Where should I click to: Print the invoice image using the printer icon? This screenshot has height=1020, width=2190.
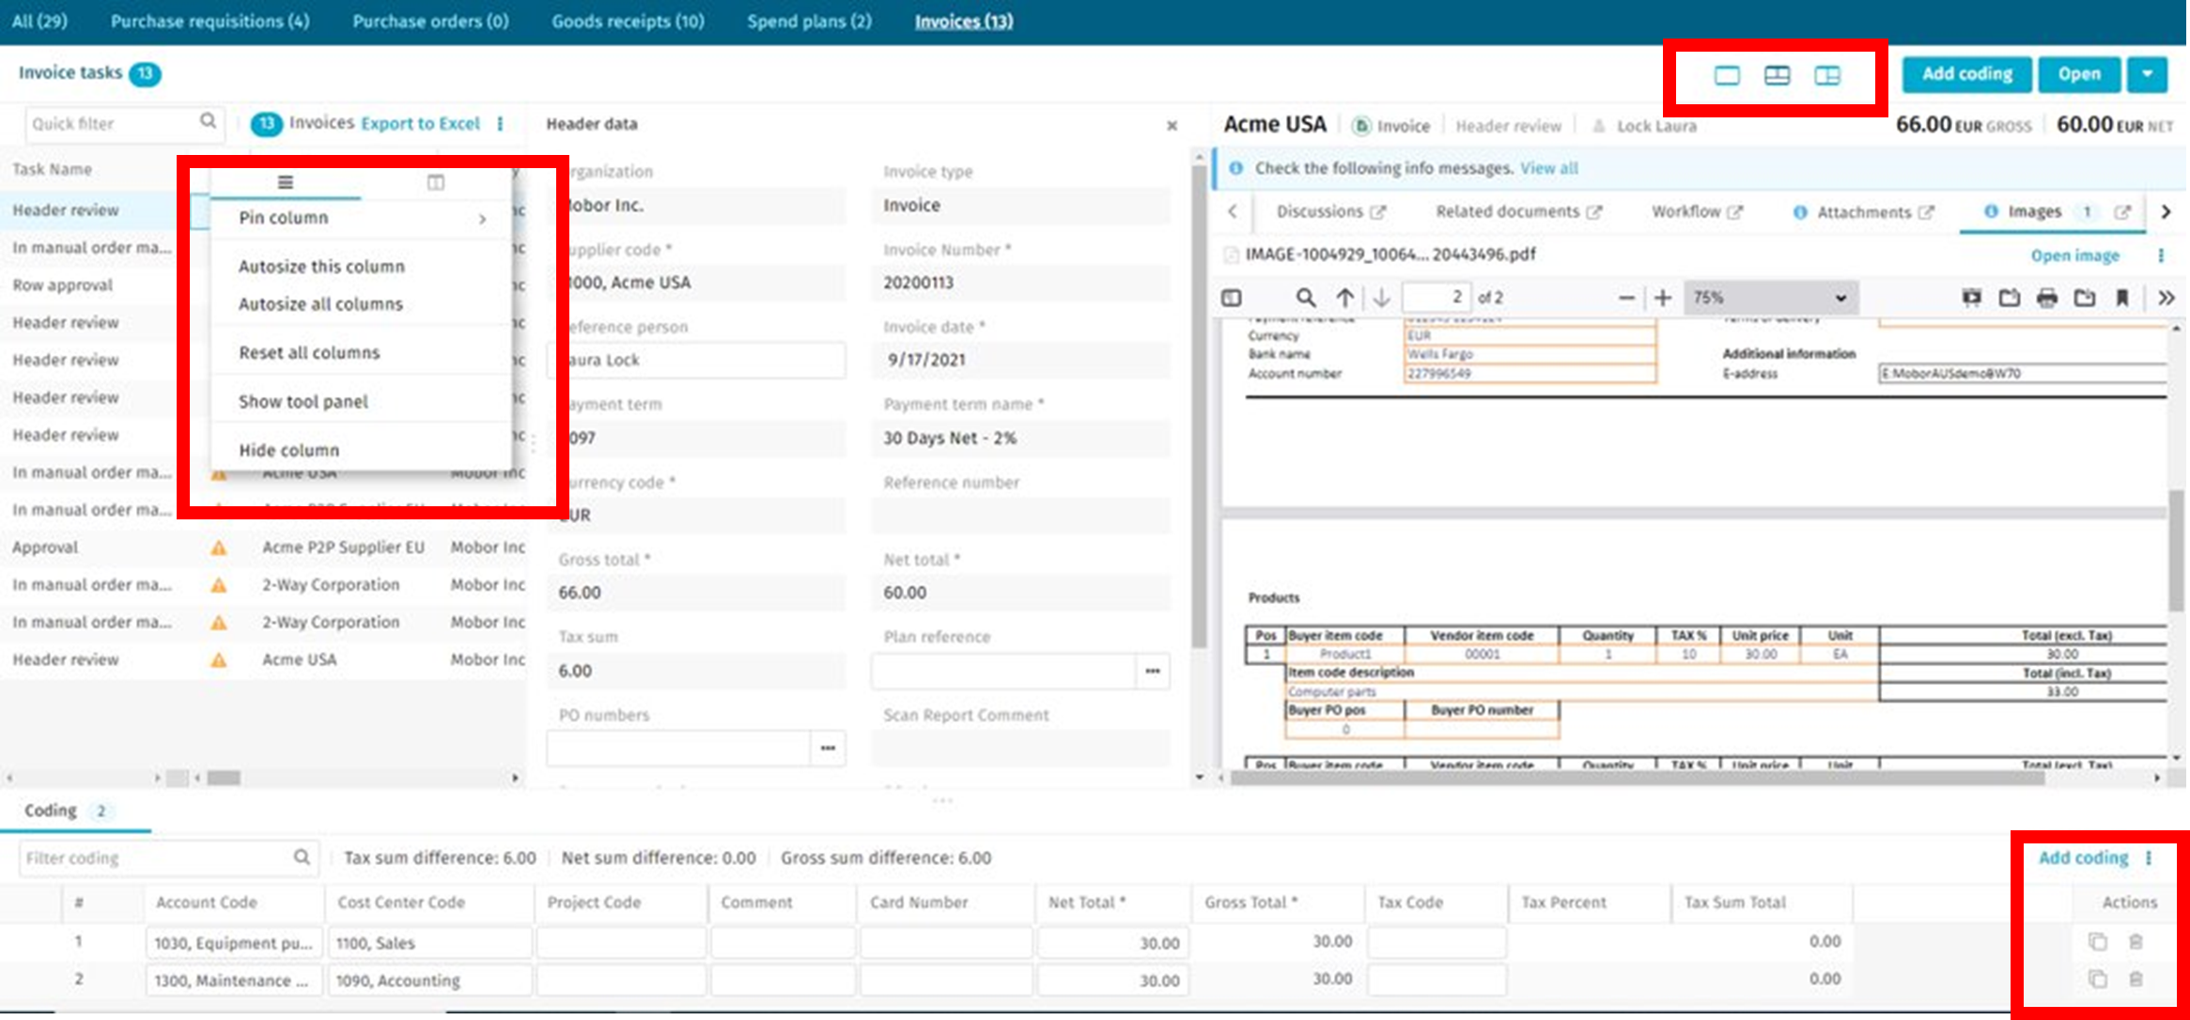[2047, 298]
